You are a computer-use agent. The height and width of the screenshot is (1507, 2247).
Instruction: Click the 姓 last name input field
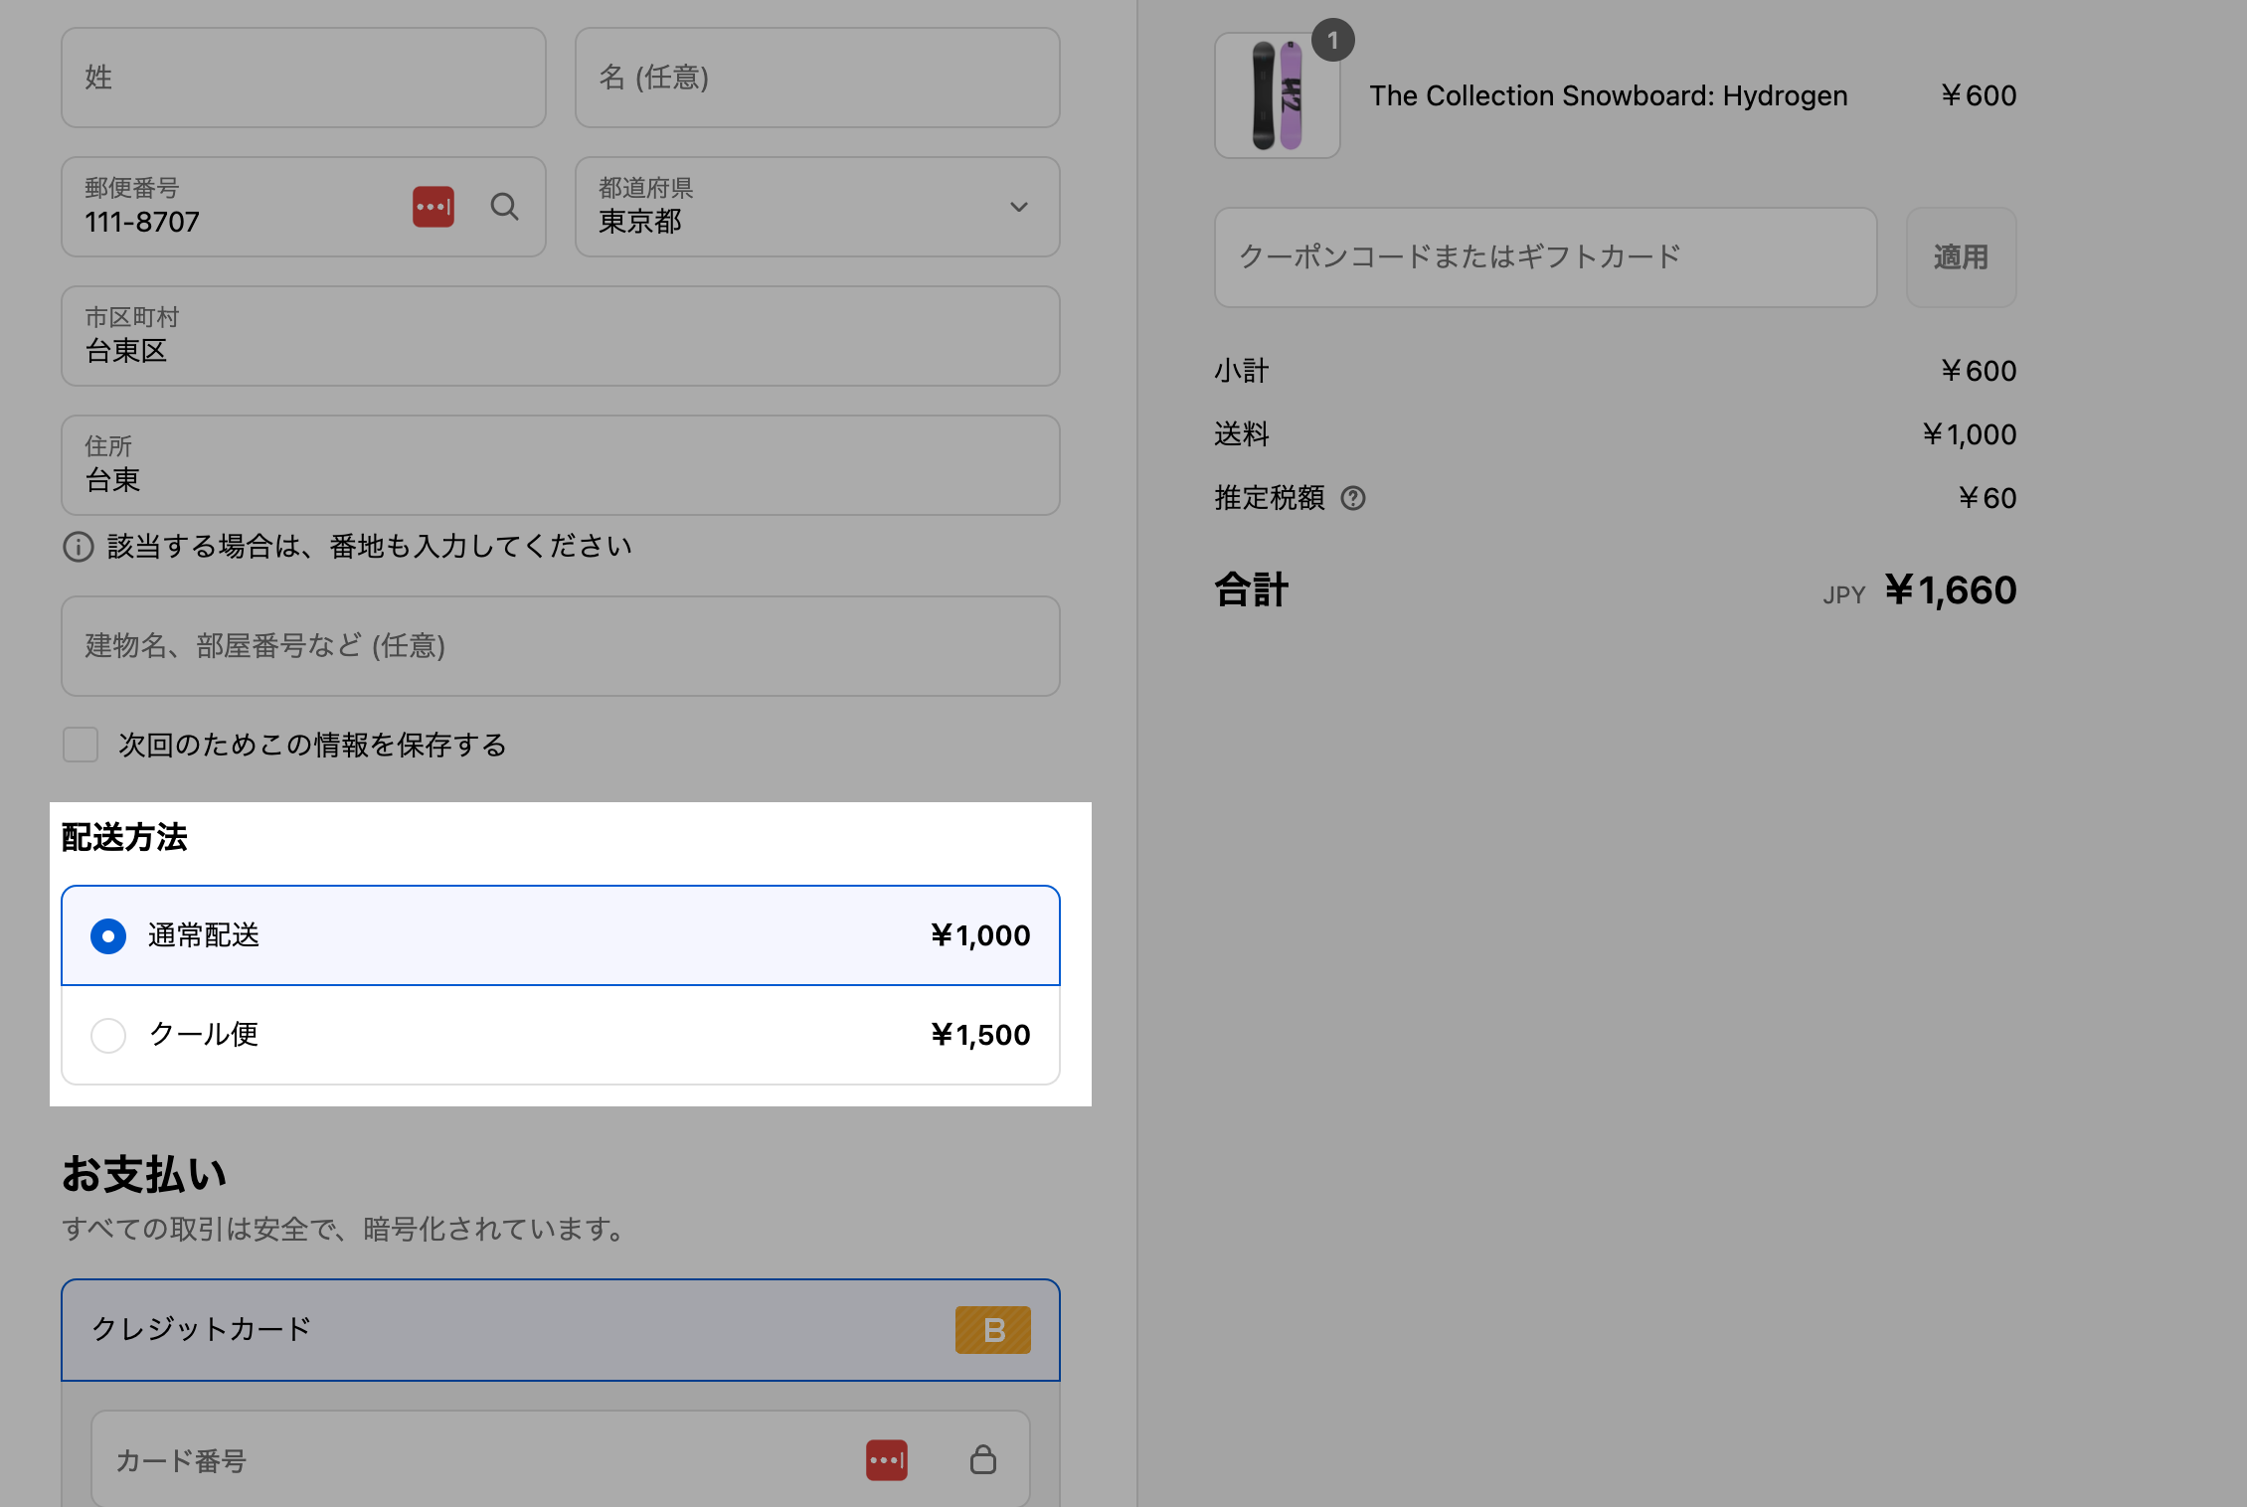point(303,78)
